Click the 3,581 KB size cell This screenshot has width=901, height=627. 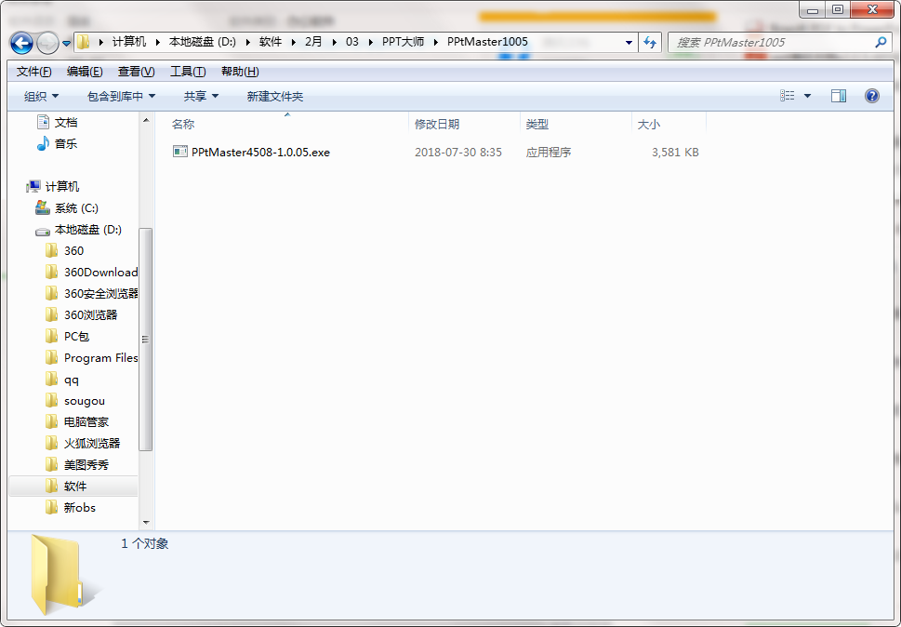[x=675, y=153]
